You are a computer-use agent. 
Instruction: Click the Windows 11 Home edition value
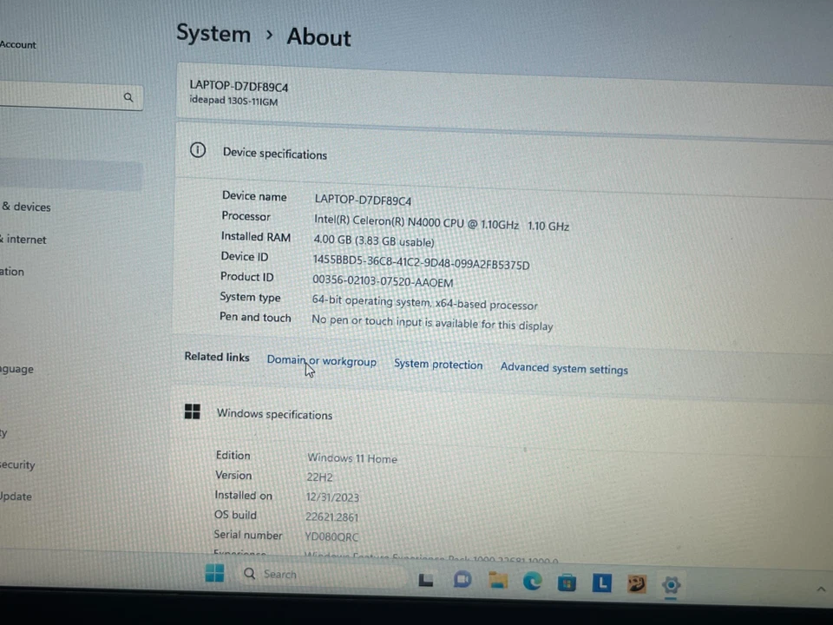pyautogui.click(x=352, y=458)
